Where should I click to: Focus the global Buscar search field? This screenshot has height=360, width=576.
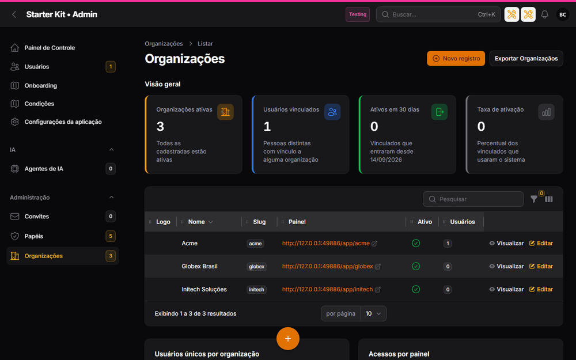(438, 14)
